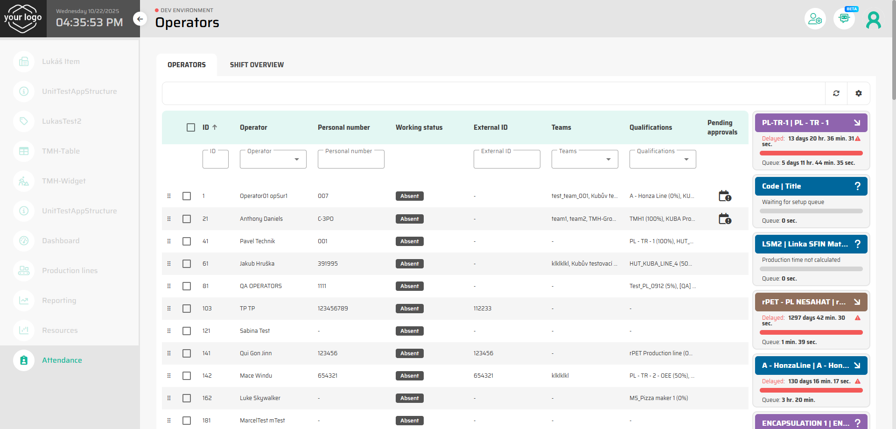Check the box for Jakub Hruška row

pos(187,264)
